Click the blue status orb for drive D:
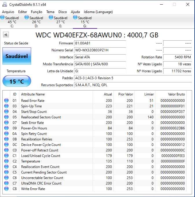The width and height of the screenshot is (195, 197). [27, 17]
